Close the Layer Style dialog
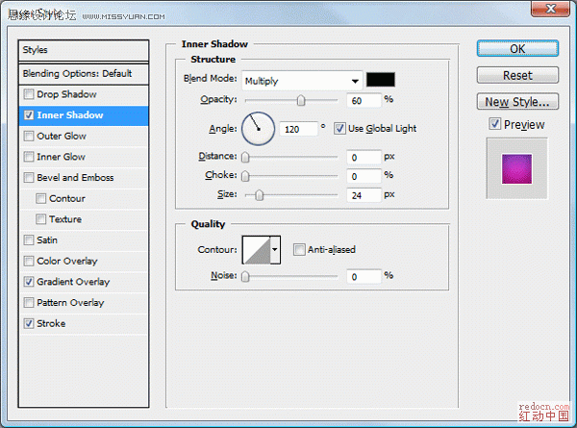The width and height of the screenshot is (577, 428). tap(550, 9)
